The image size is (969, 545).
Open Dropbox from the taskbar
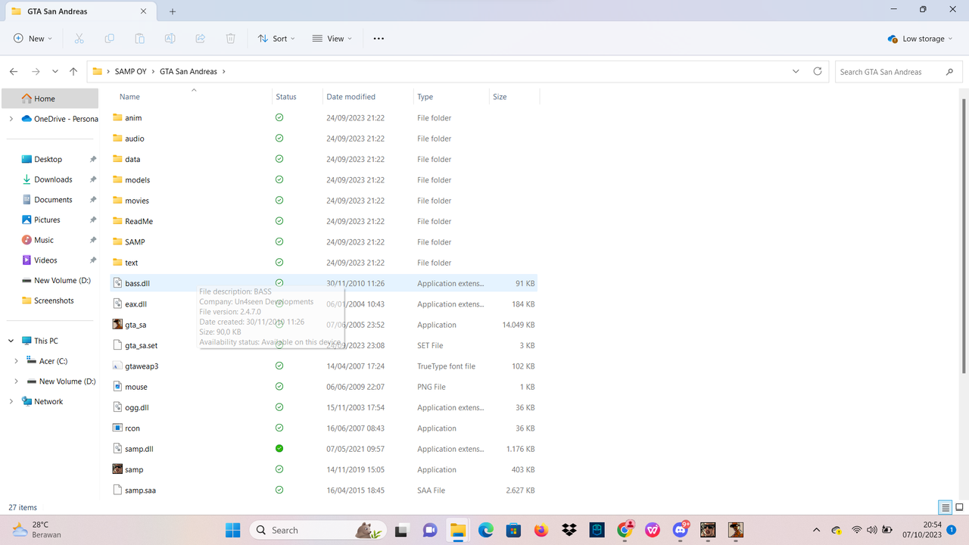(569, 530)
